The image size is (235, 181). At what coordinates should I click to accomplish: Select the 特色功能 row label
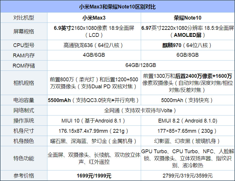click(24, 158)
